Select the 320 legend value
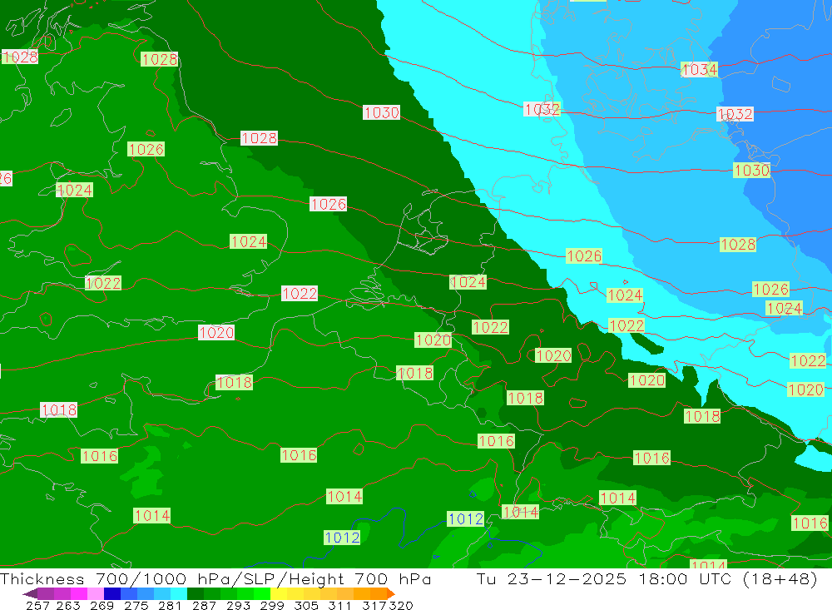This screenshot has width=832, height=610. [401, 605]
